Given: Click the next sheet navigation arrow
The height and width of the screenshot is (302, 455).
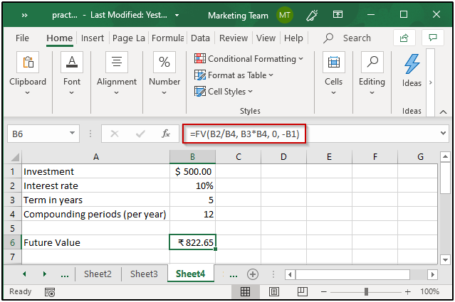Looking at the screenshot, I should [44, 274].
